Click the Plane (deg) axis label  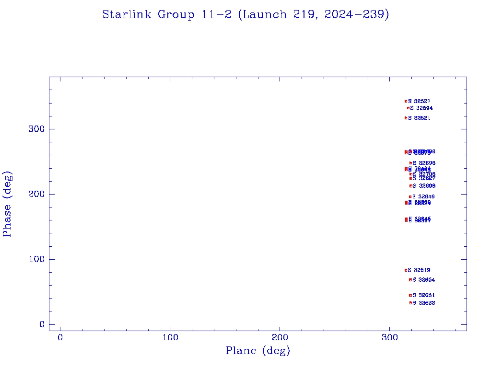[x=258, y=350]
